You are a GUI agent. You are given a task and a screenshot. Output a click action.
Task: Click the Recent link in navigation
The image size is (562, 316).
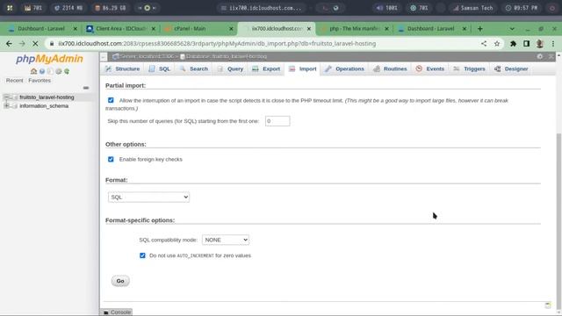click(14, 81)
